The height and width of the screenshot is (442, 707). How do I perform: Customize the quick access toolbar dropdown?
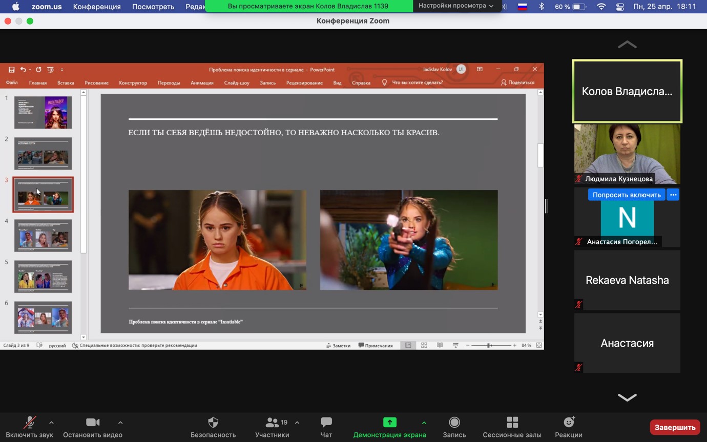coord(62,70)
